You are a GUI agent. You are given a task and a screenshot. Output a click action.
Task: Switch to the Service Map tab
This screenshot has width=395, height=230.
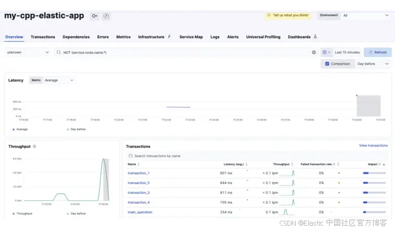point(191,37)
